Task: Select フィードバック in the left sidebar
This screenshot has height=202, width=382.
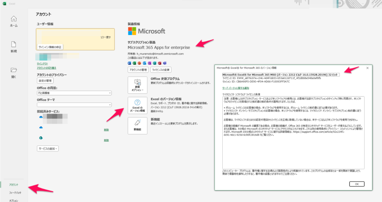Action: 15,193
